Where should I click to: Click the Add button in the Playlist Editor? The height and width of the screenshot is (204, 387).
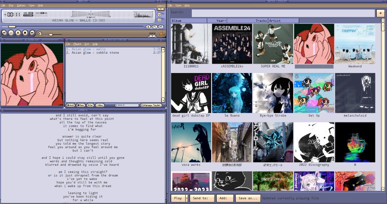click(x=71, y=105)
